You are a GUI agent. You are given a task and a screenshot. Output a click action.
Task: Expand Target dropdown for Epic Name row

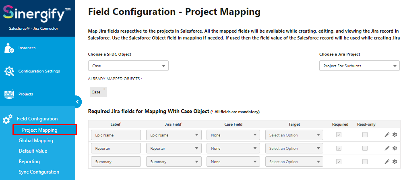click(x=294, y=135)
